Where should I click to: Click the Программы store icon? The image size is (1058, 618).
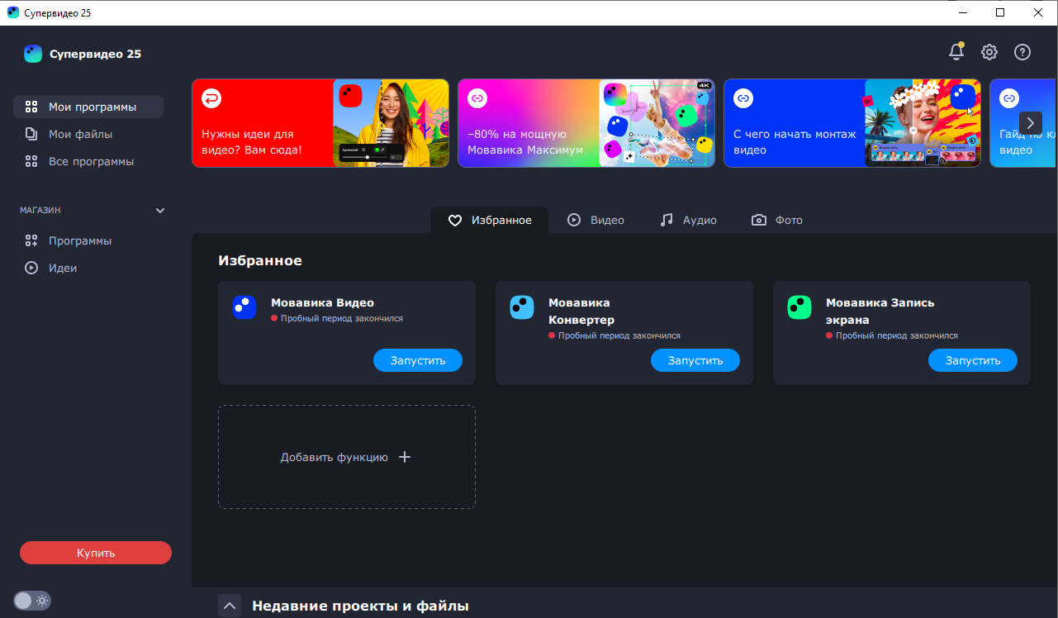[x=31, y=240]
